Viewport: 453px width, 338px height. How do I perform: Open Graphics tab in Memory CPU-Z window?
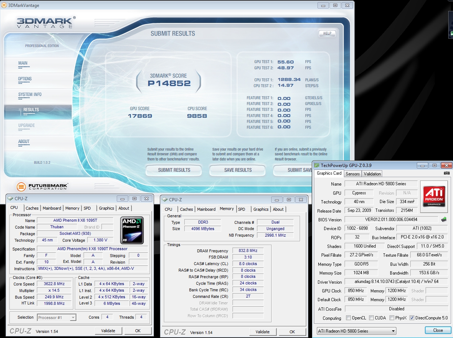pyautogui.click(x=261, y=209)
